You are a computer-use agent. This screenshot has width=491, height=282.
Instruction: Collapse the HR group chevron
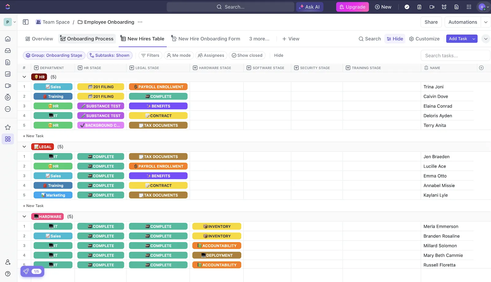(x=24, y=77)
